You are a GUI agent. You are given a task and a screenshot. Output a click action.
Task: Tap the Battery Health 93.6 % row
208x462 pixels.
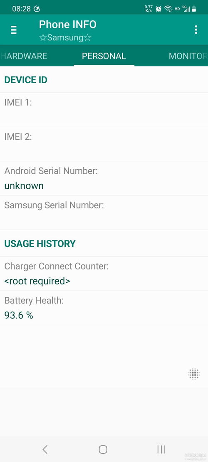click(x=104, y=308)
